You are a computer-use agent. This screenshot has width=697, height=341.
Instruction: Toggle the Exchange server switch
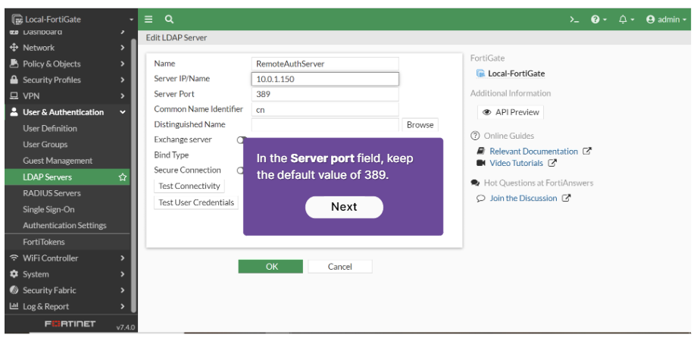242,139
